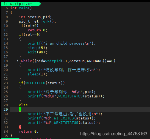Click the printf '还没等到' line
The image size is (150, 139).
[64, 70]
